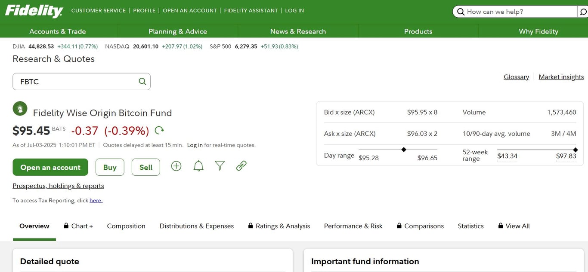
Task: Open the Products menu
Action: coord(418,31)
